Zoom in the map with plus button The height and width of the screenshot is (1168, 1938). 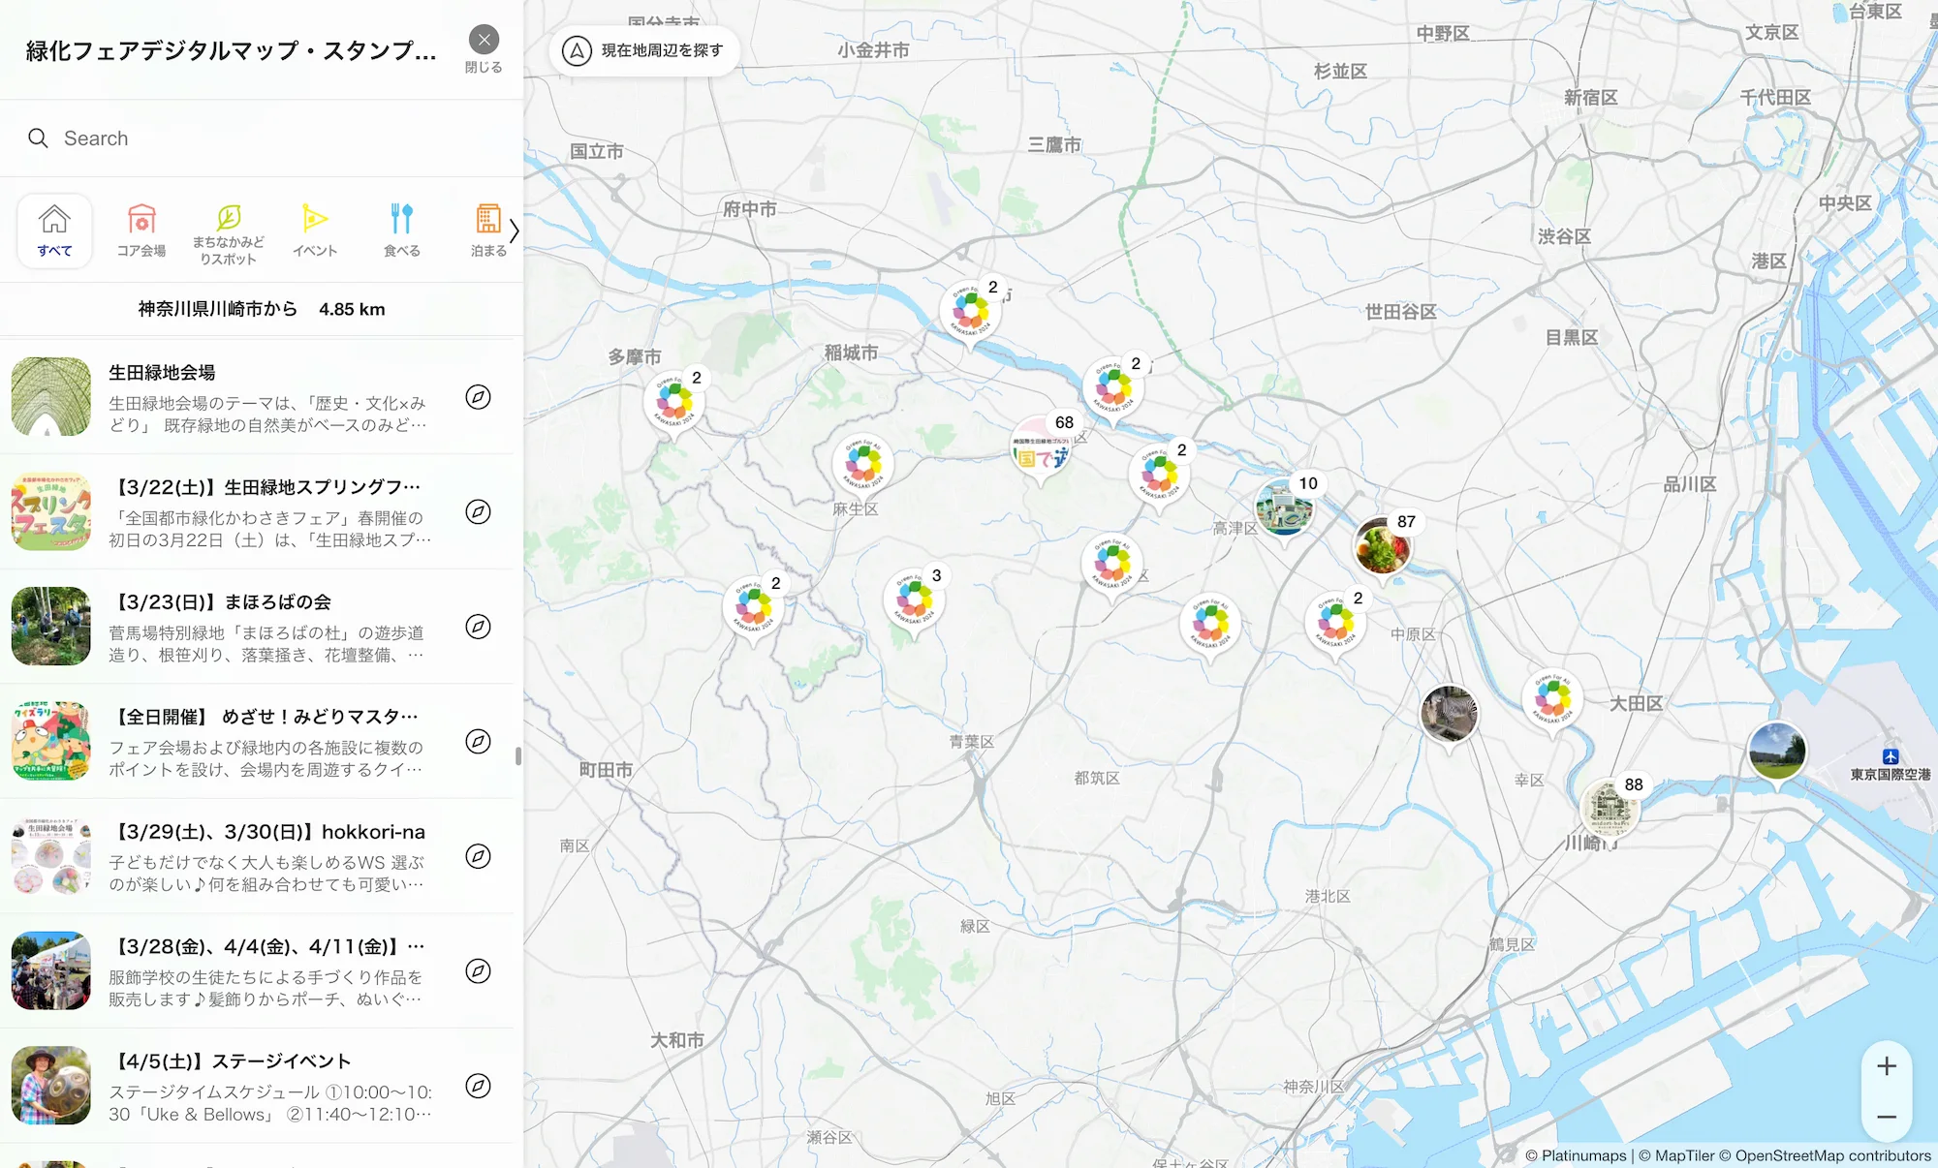point(1886,1066)
